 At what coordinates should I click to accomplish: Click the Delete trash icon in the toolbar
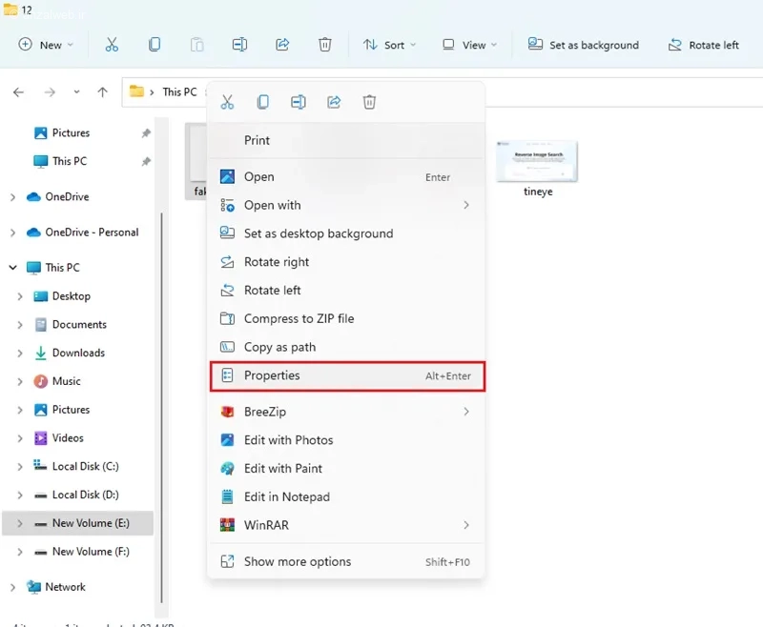click(x=324, y=45)
